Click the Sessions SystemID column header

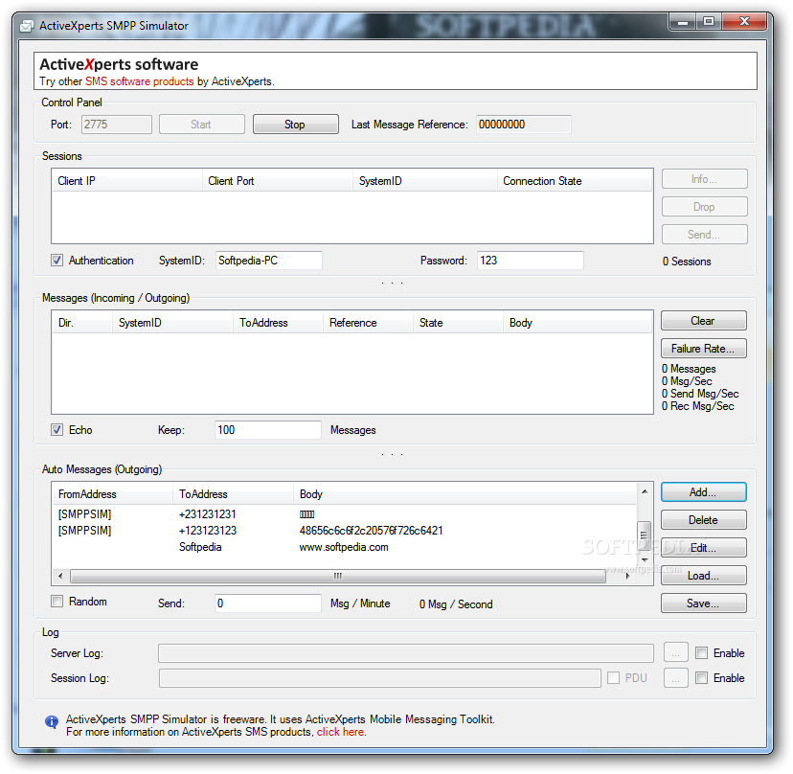pos(425,181)
